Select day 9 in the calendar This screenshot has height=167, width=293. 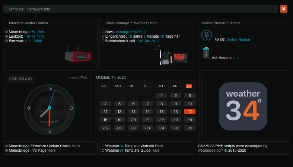(176, 104)
